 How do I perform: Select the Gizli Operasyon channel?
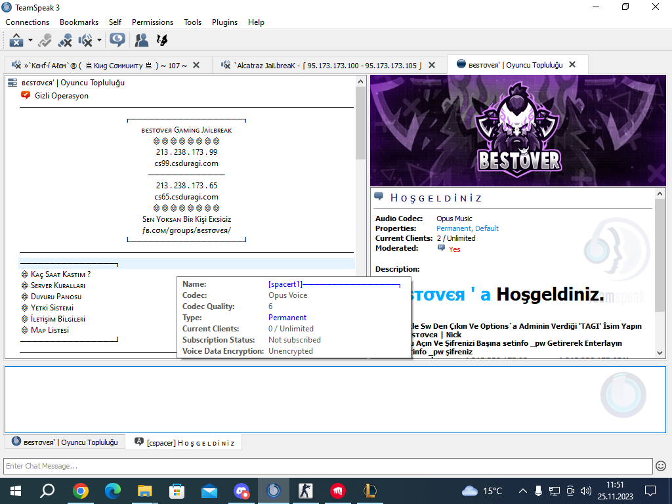(x=61, y=96)
